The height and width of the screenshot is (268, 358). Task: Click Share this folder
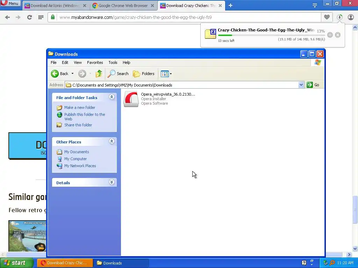(x=78, y=125)
